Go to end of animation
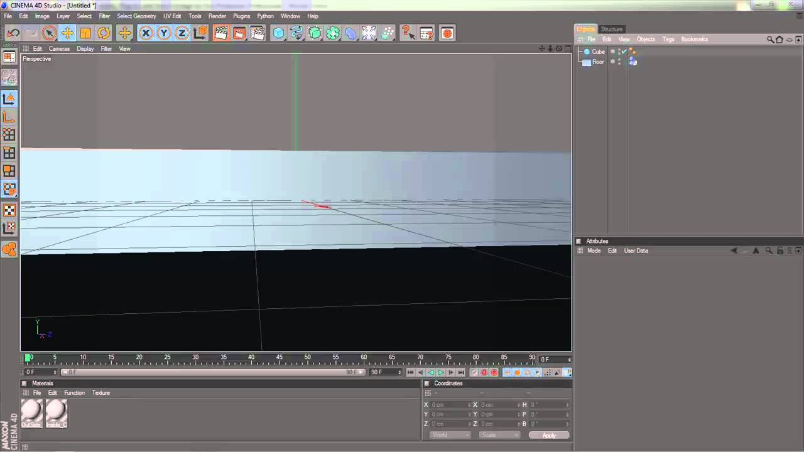The image size is (804, 452). coord(462,373)
